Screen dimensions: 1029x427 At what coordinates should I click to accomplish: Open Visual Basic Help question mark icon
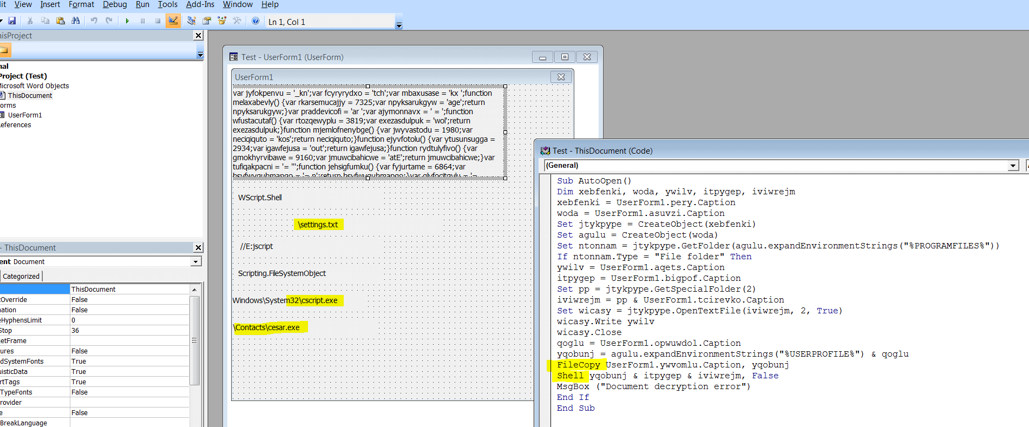[x=255, y=21]
